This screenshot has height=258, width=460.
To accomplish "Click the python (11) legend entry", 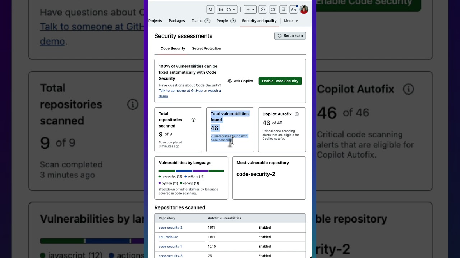I will (168, 183).
